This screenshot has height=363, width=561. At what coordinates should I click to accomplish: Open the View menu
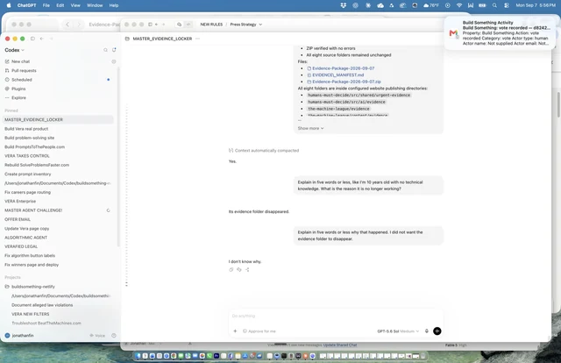(x=75, y=5)
